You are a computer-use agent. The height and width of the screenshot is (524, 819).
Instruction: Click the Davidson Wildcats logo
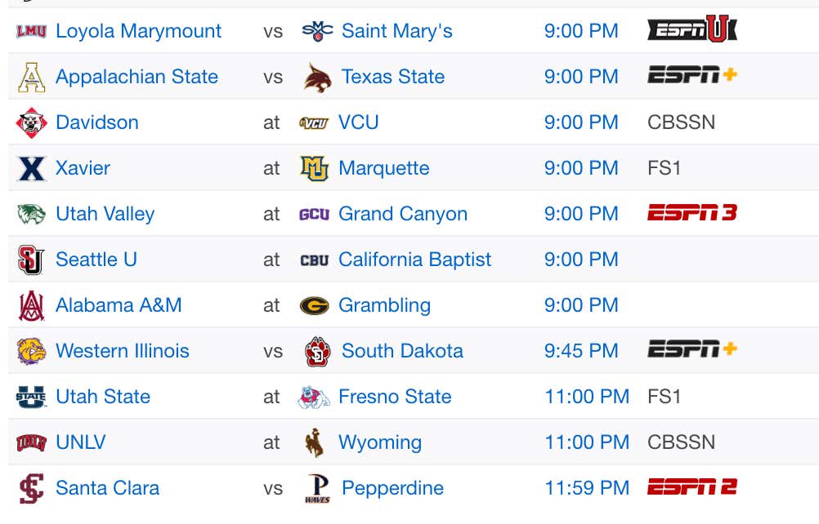[31, 122]
